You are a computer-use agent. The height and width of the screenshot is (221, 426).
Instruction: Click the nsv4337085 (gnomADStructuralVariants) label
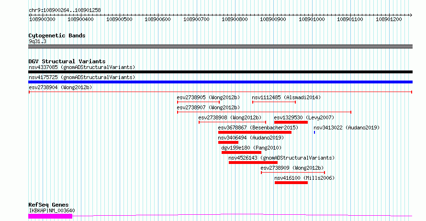click(82, 67)
